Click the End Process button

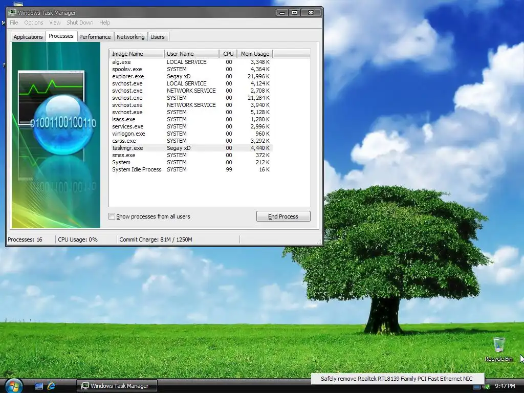(x=283, y=216)
